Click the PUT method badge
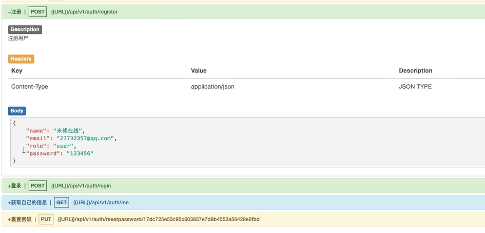 [46, 219]
